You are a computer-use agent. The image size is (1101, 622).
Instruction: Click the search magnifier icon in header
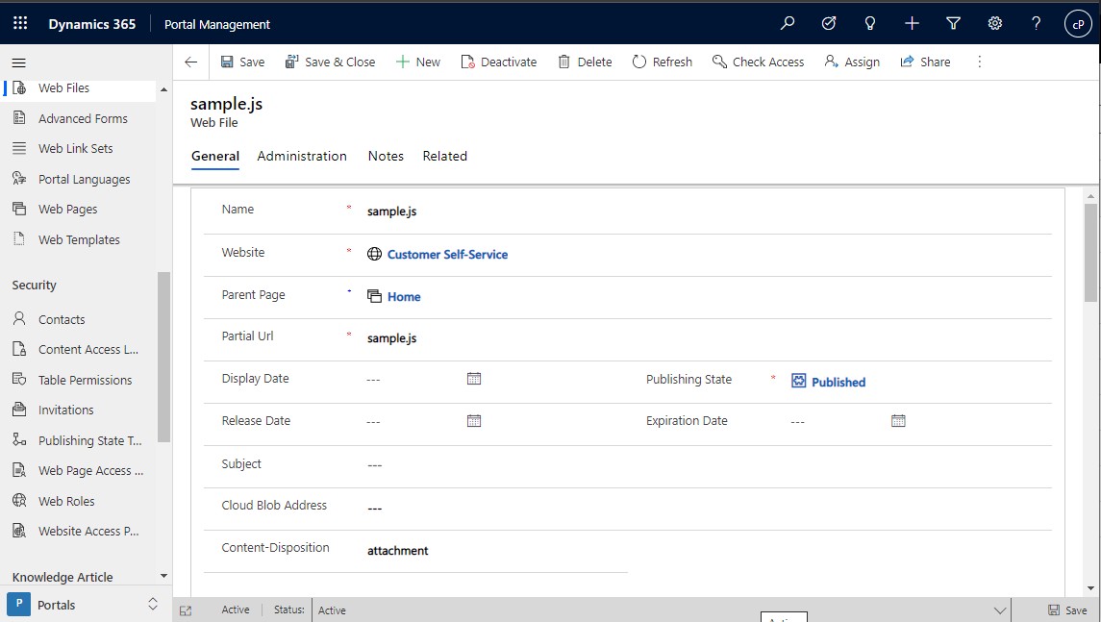pos(788,24)
